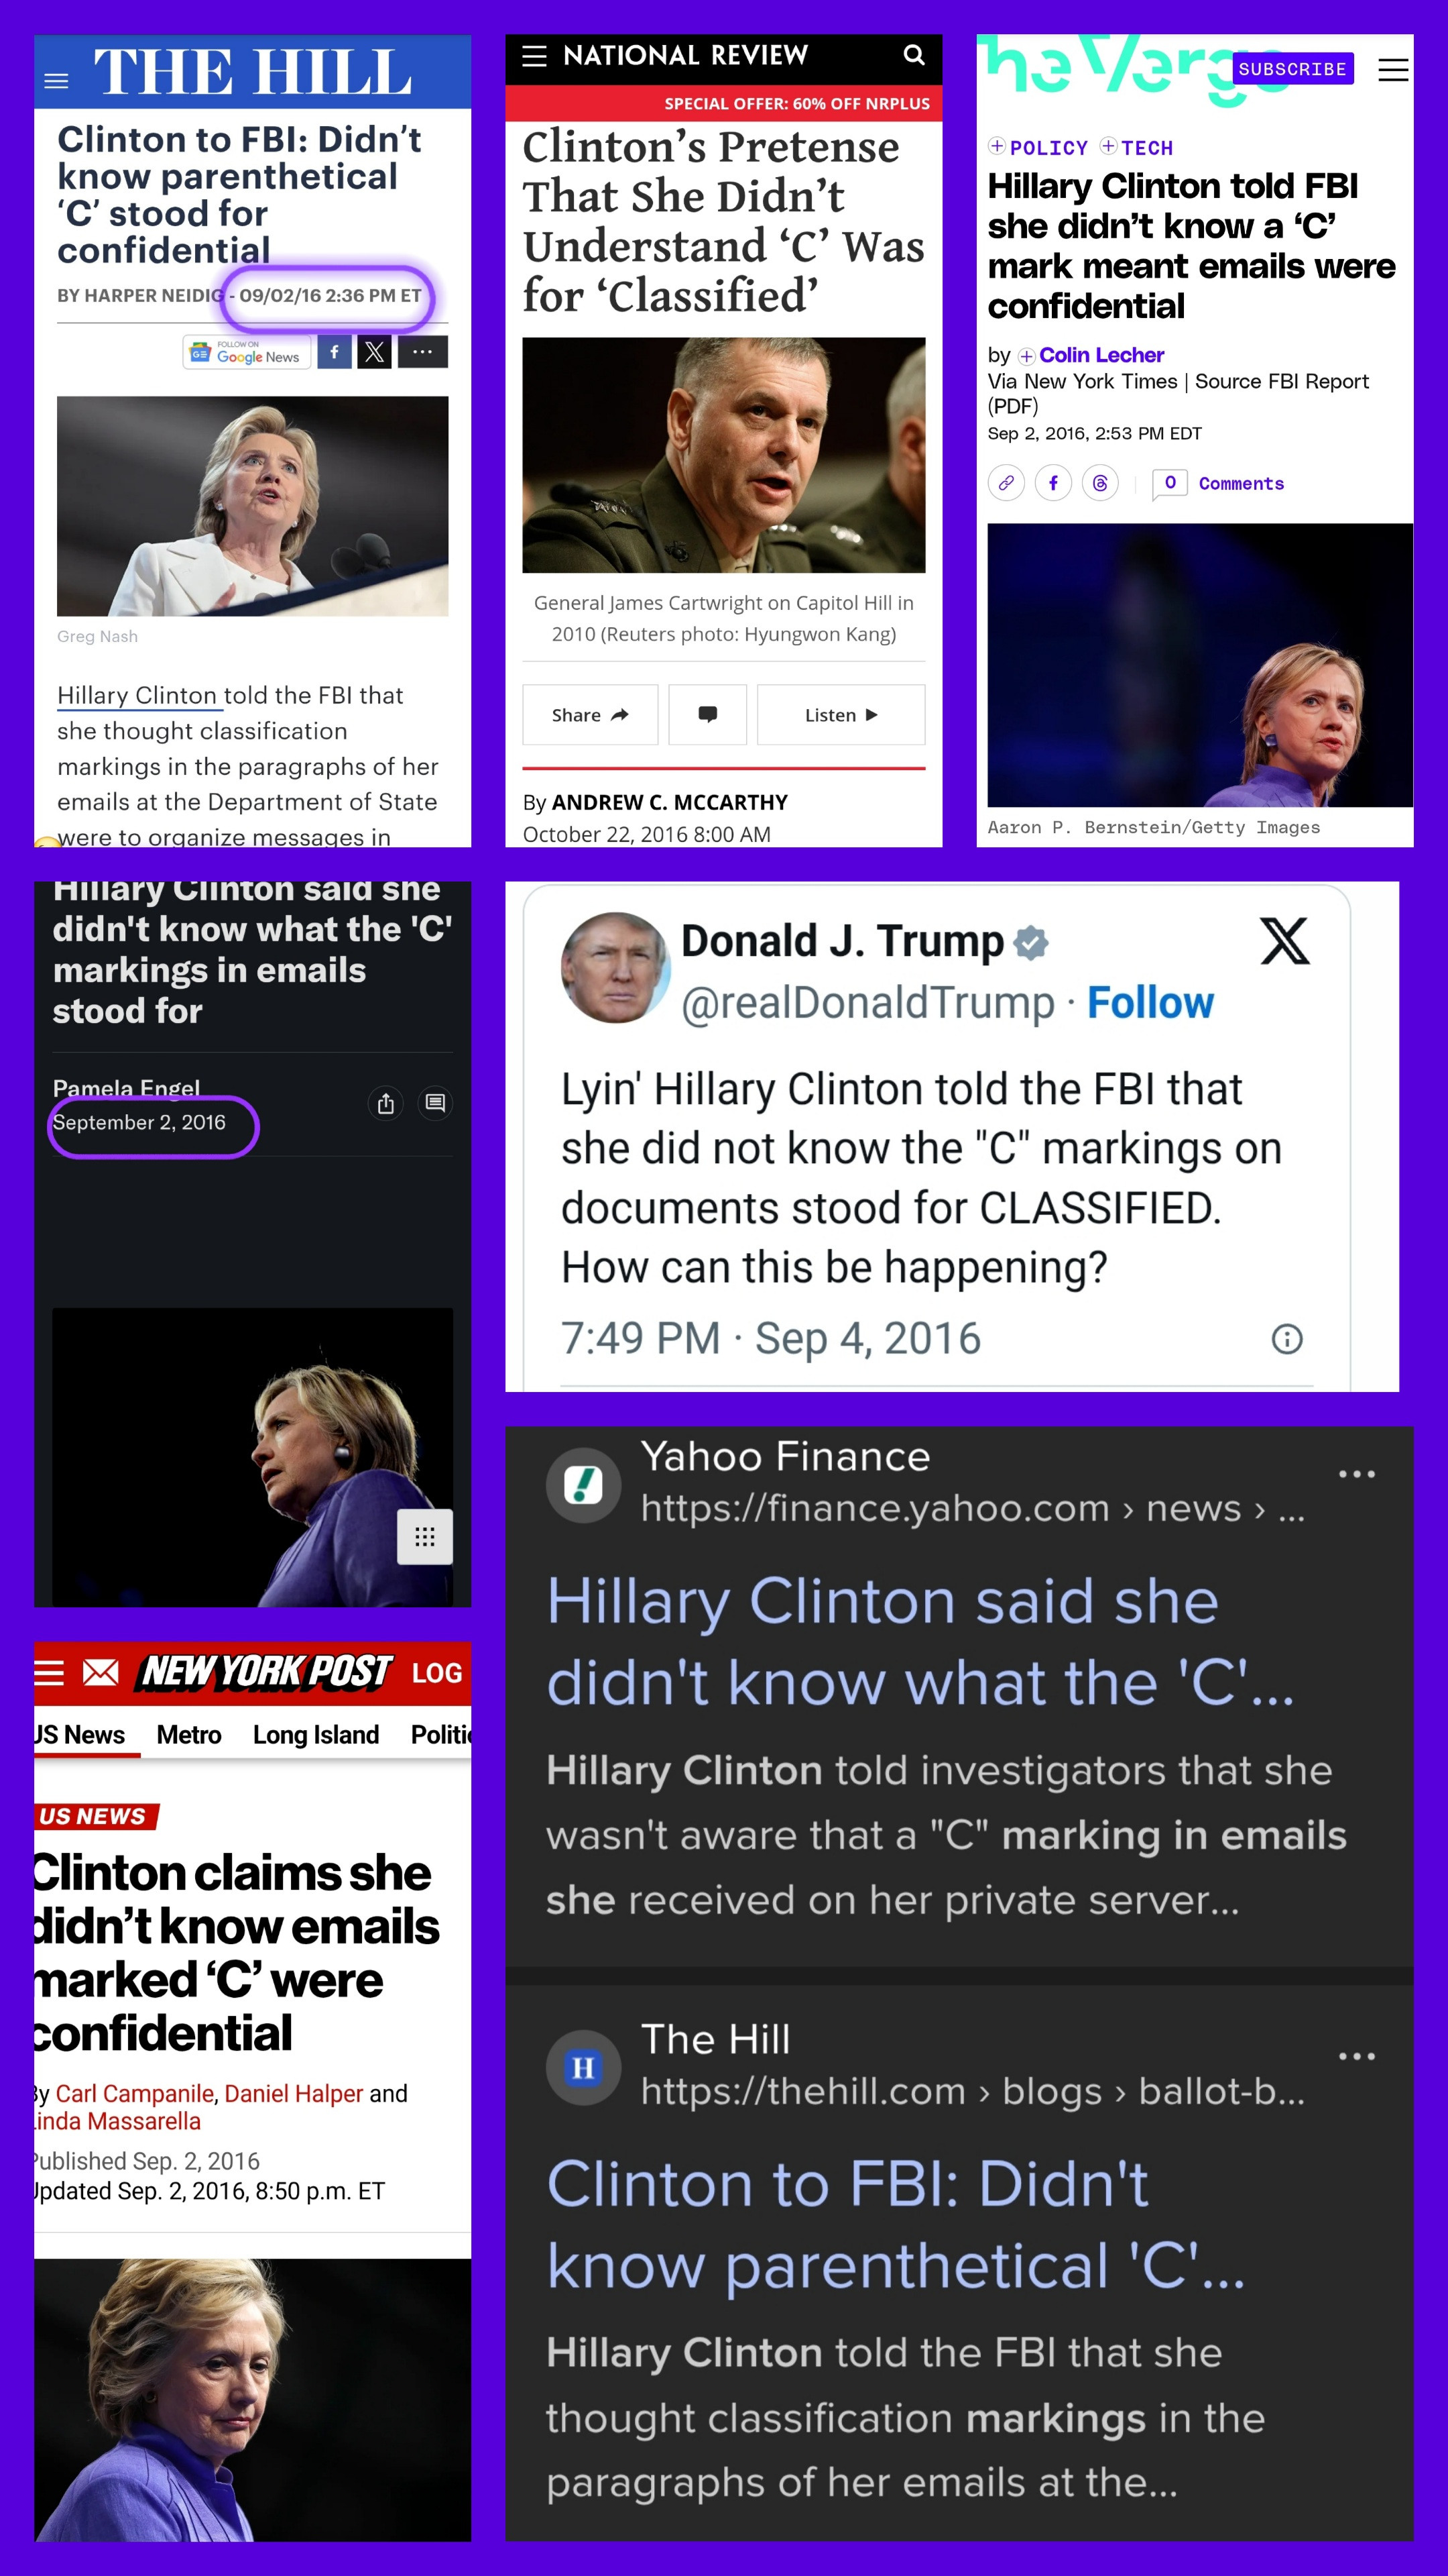Open Colin Lecher author link
The height and width of the screenshot is (2576, 1448).
[x=1101, y=355]
